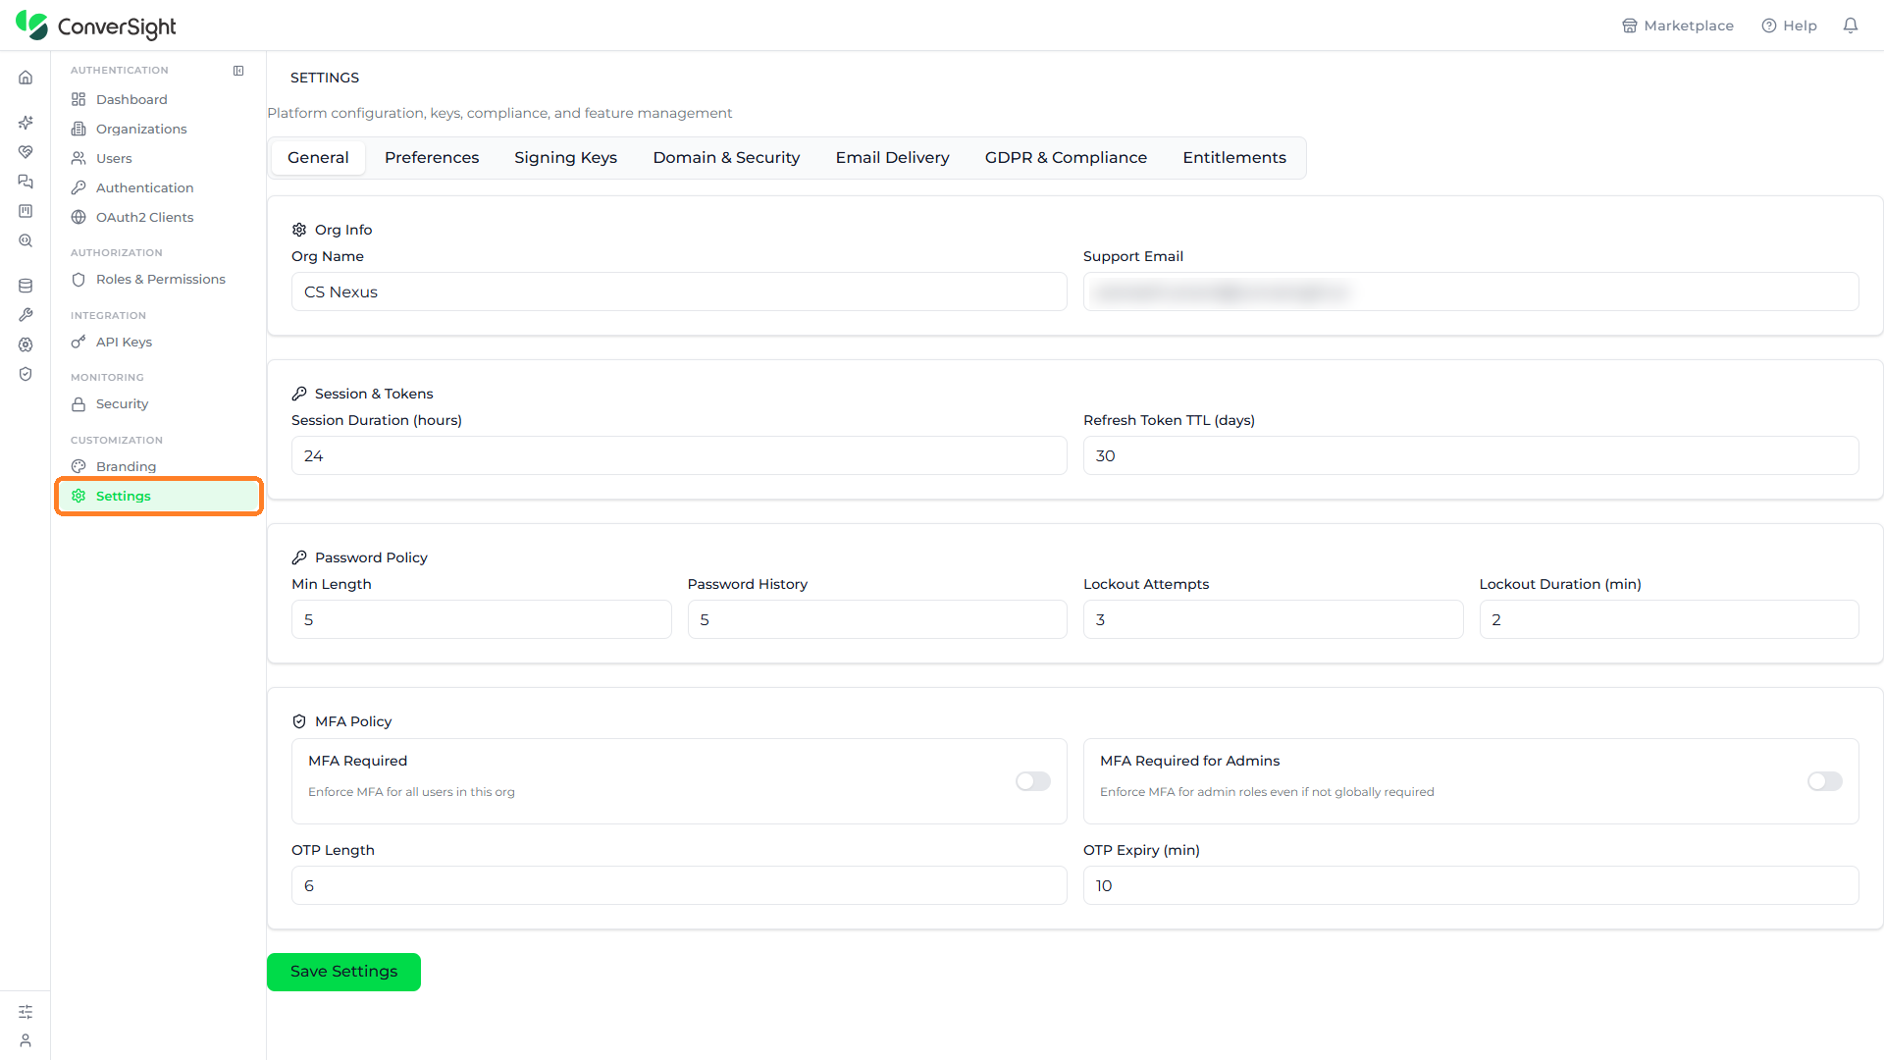
Task: Click the sparkle AI icon in rail
Action: 26,123
